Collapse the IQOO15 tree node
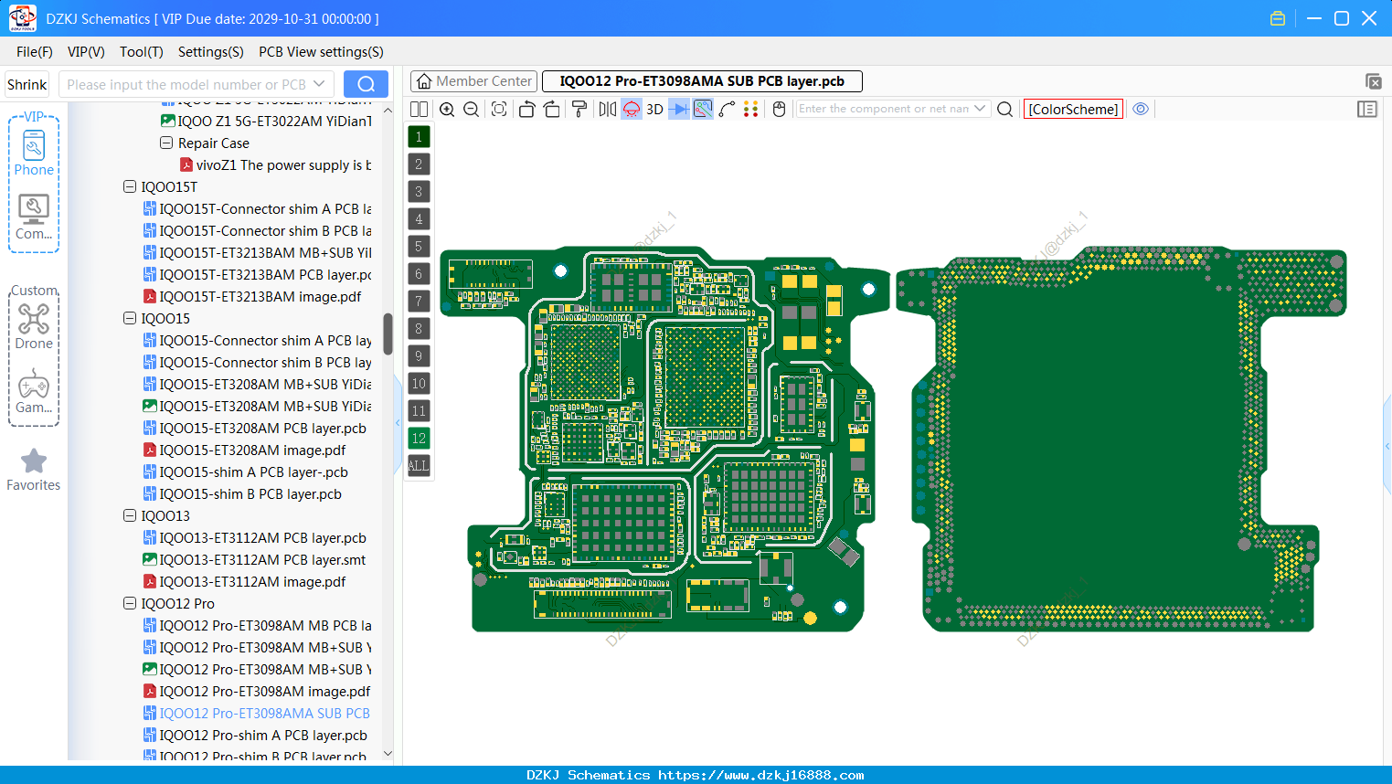The image size is (1392, 784). point(130,318)
